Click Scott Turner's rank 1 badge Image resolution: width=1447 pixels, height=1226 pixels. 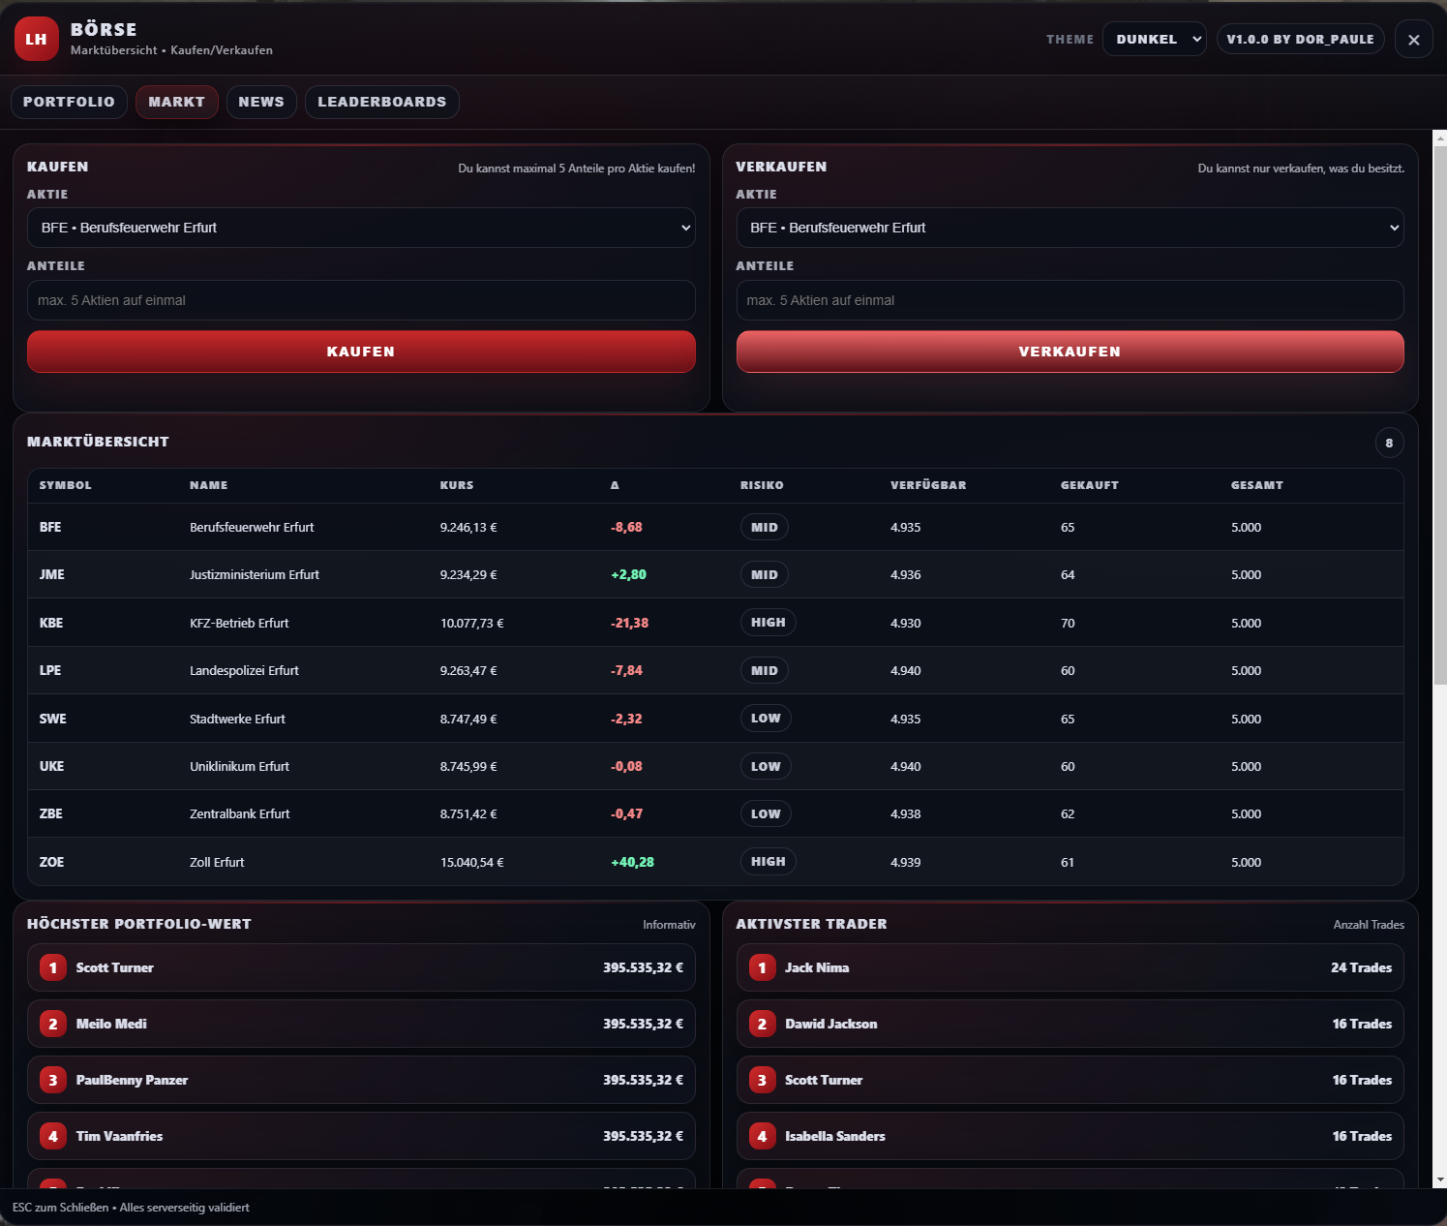point(53,967)
